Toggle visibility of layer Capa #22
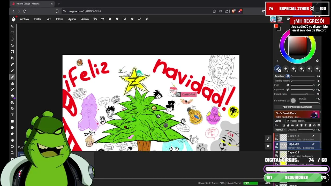 point(277,152)
